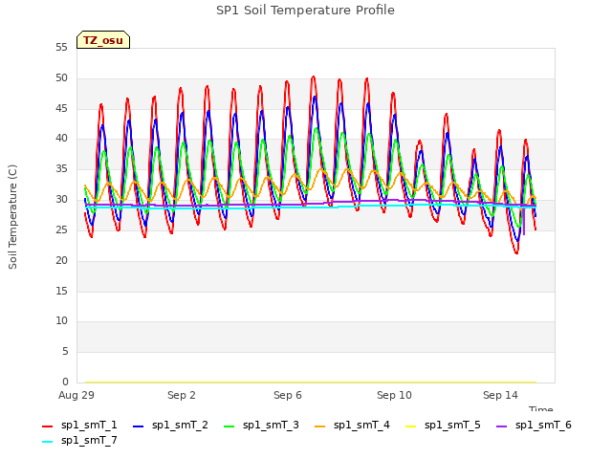This screenshot has height=459, width=612.
Task: Click the Time x-axis label
Action: 541,408
